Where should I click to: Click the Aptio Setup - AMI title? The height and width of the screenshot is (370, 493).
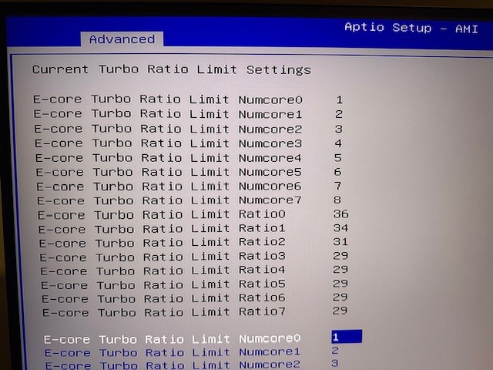point(411,28)
